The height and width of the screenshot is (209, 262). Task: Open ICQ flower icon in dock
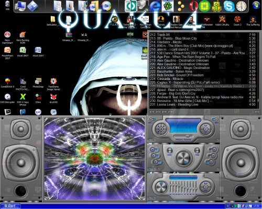(168, 6)
